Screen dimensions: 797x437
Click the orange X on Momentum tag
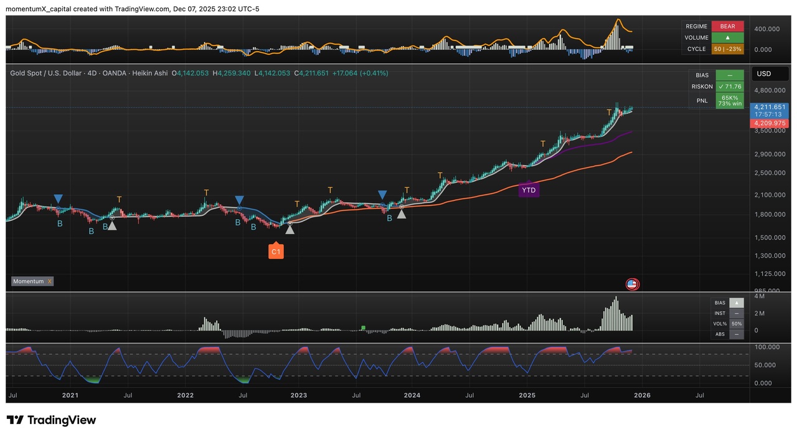pyautogui.click(x=49, y=281)
